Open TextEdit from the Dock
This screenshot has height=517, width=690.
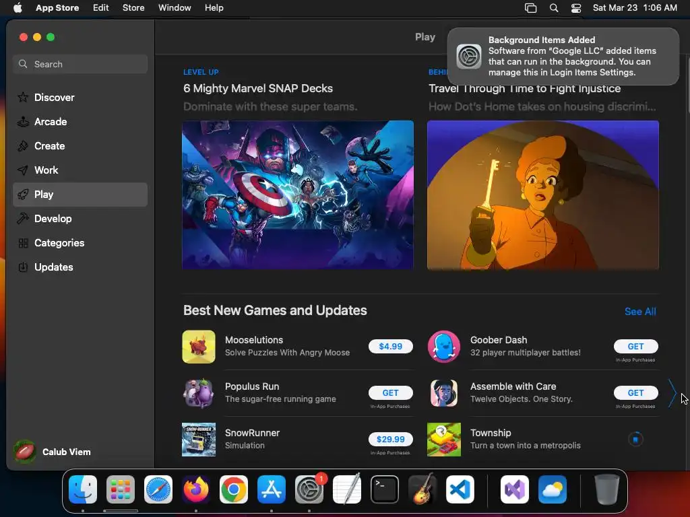pyautogui.click(x=347, y=489)
